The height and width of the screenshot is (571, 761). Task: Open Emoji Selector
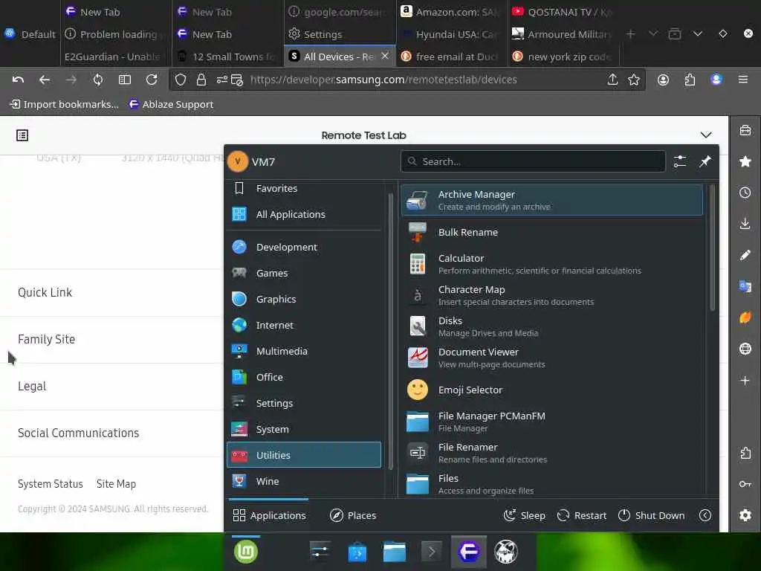click(x=552, y=390)
